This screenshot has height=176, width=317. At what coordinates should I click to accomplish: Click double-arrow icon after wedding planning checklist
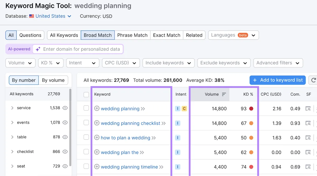[x=164, y=123]
